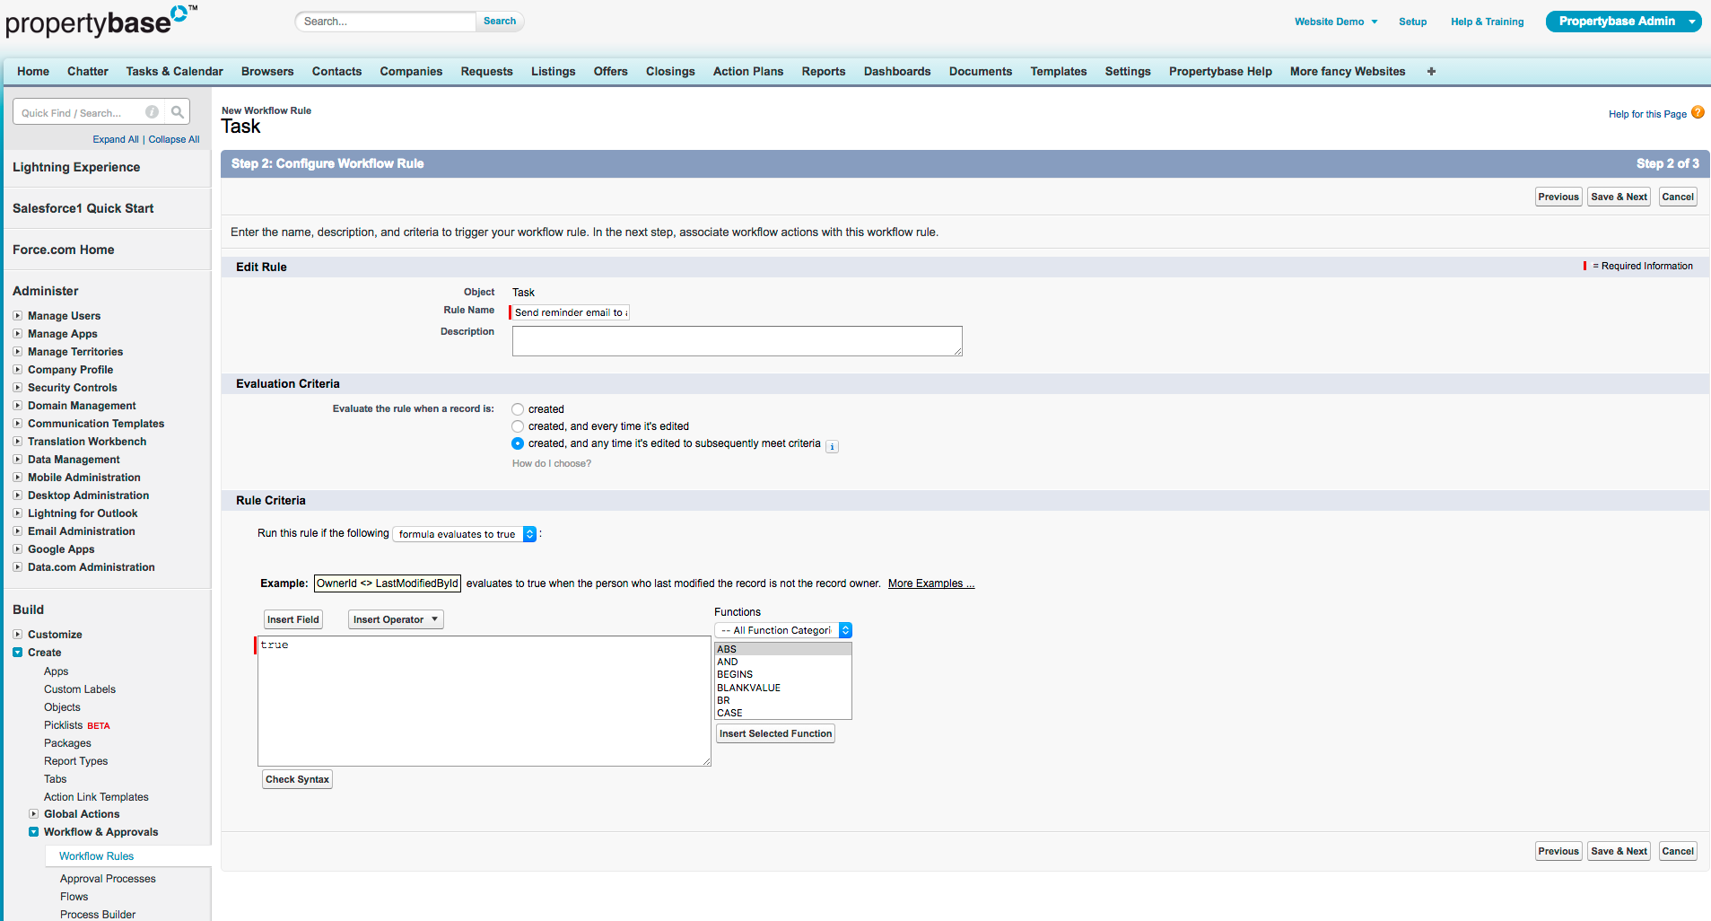The height and width of the screenshot is (921, 1711).
Task: Open the Website Demo app menu
Action: click(1335, 22)
